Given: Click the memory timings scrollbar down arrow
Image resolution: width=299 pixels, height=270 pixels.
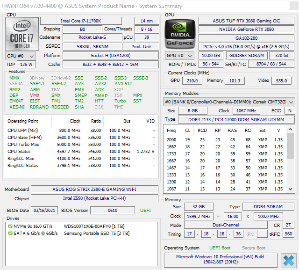Looking at the screenshot, I should click(290, 189).
